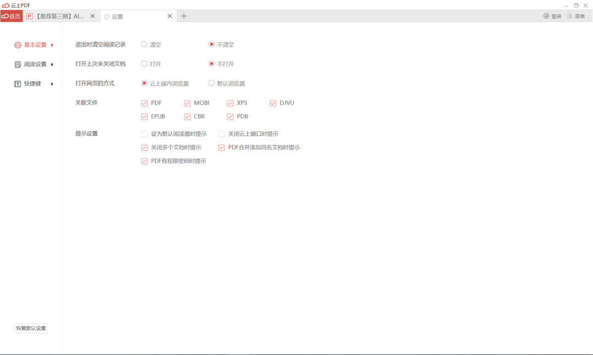Expand the 阅读设置 sidebar arrow
The image size is (593, 355).
coord(52,64)
